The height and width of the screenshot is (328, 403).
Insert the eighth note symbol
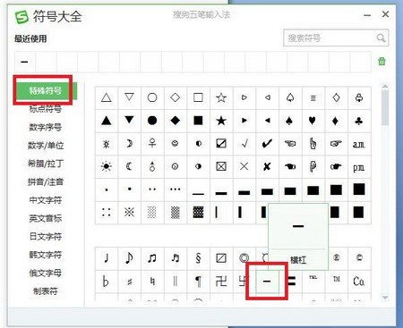(x=129, y=258)
